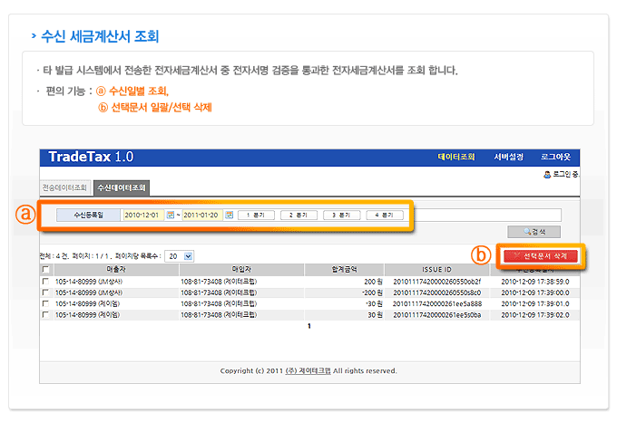
Task: Click the TradeTax 1.0 logo
Action: 91,157
